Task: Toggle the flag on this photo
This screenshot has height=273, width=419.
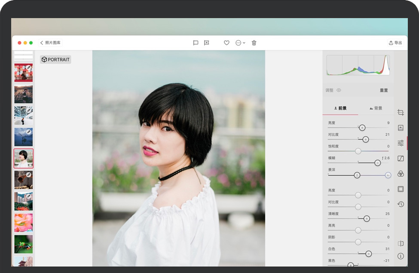Action: (x=196, y=43)
